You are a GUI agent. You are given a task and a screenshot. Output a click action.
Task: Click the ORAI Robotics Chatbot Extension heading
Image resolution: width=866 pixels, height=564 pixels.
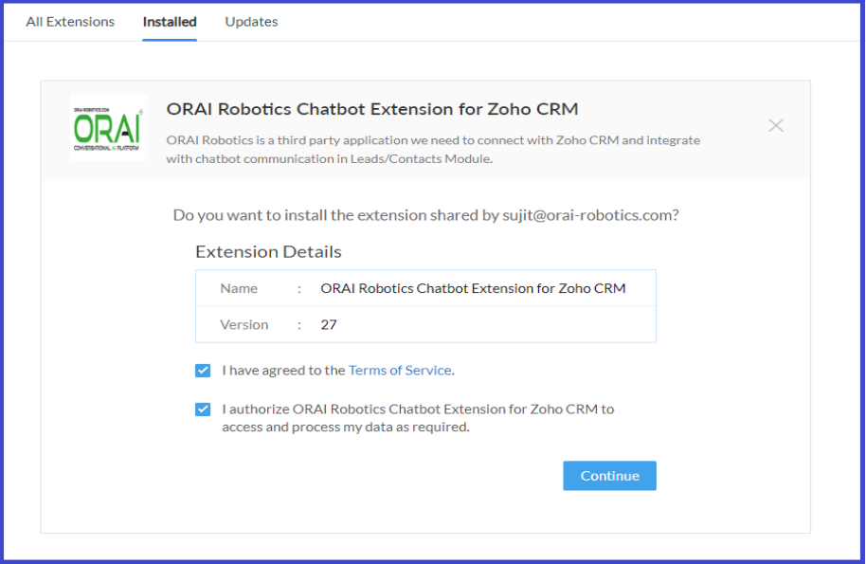[x=371, y=109]
